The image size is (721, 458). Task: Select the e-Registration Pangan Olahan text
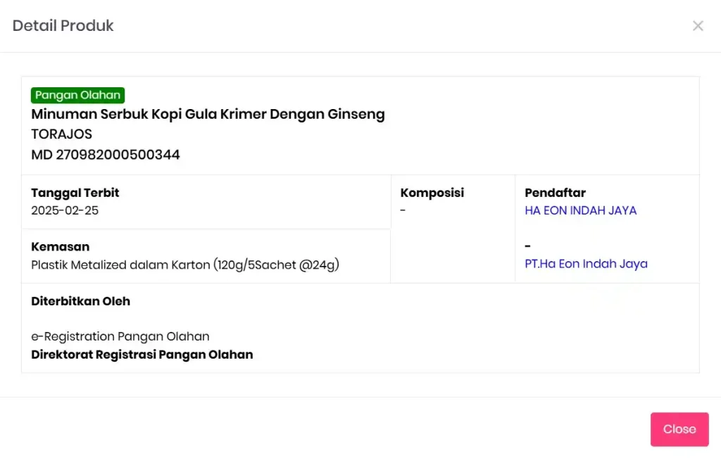tap(120, 336)
